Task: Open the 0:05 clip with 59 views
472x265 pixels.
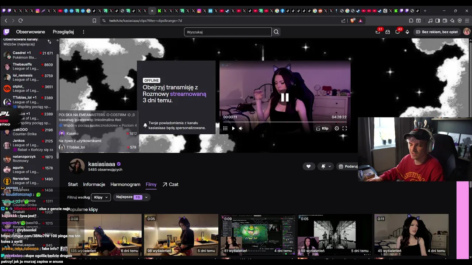Action: pos(334,235)
